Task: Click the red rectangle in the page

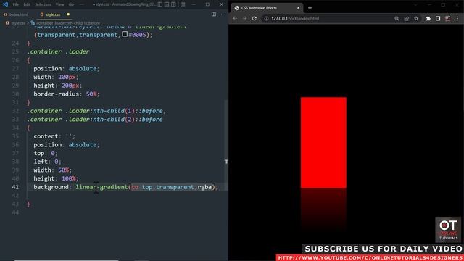Action: click(323, 142)
